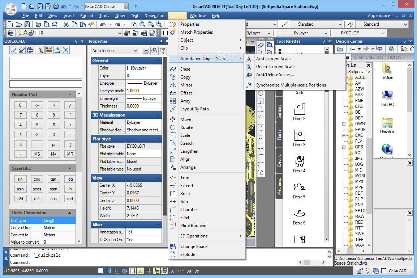The height and width of the screenshot is (278, 417).
Task: Toggle Ortho mode in the status bar
Action: click(116, 271)
